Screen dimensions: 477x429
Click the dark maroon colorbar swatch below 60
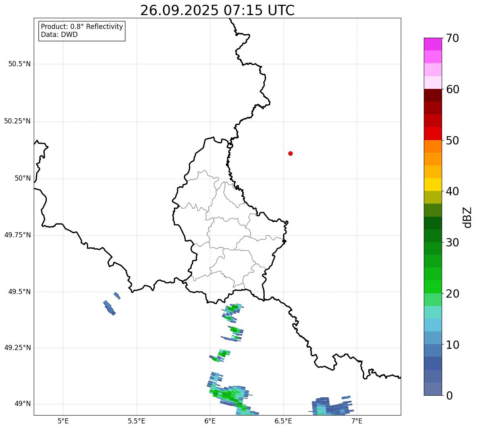(433, 95)
